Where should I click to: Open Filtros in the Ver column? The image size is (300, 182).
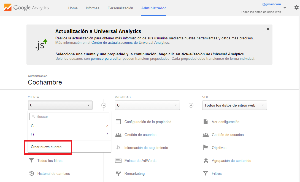click(217, 173)
